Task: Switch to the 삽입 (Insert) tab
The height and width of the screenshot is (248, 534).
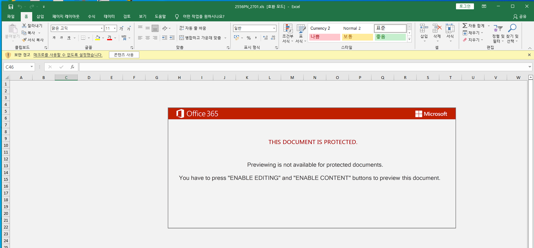Action: pos(40,16)
